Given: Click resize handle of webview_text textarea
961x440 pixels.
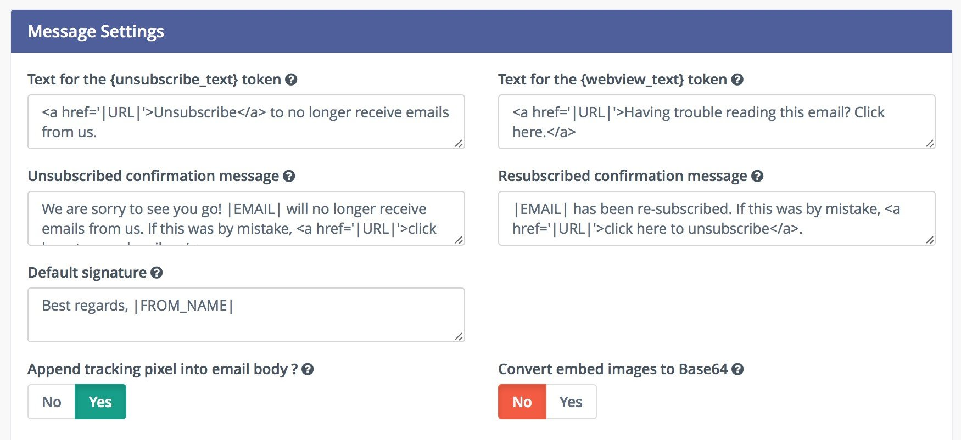Looking at the screenshot, I should (929, 143).
